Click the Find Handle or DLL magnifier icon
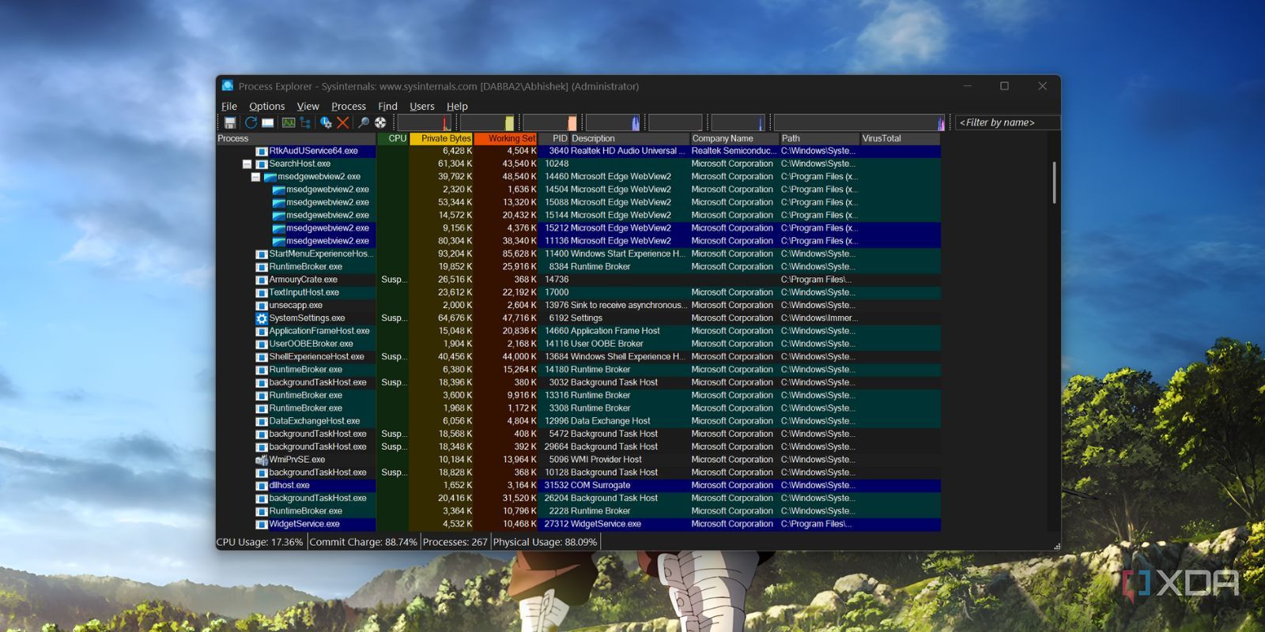 pyautogui.click(x=364, y=122)
